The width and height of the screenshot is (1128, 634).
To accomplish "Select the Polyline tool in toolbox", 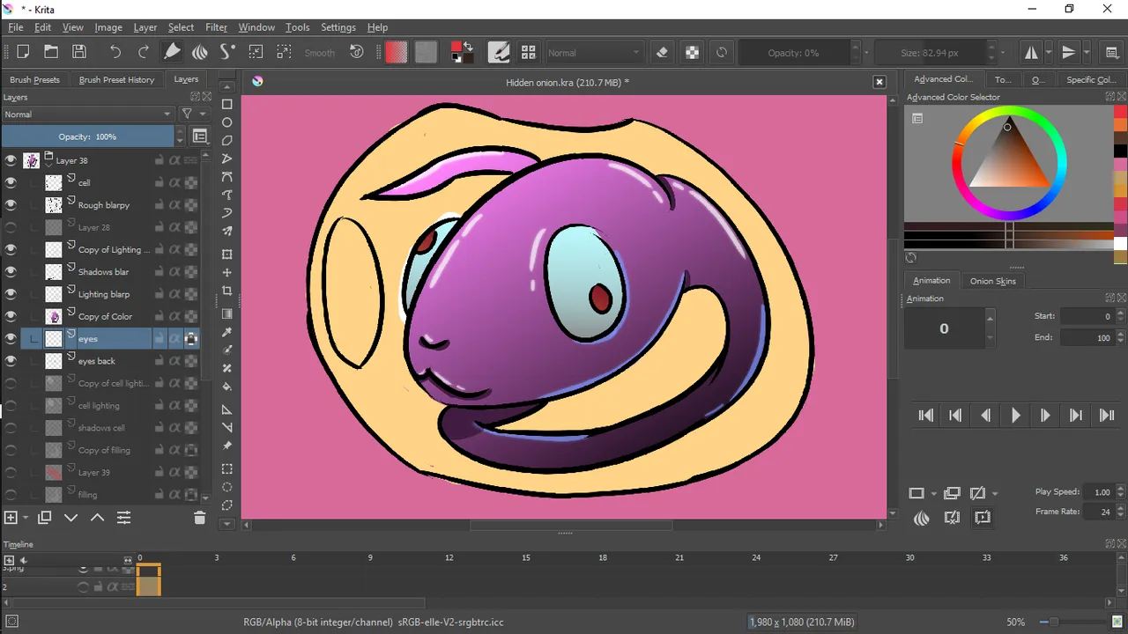I will (x=226, y=158).
